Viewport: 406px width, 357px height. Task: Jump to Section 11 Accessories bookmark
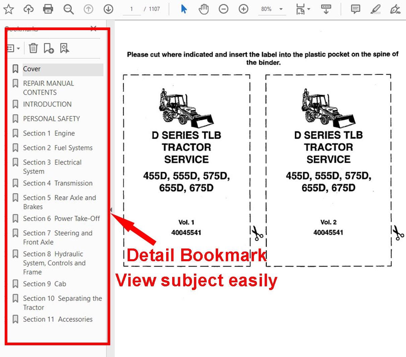tap(58, 319)
